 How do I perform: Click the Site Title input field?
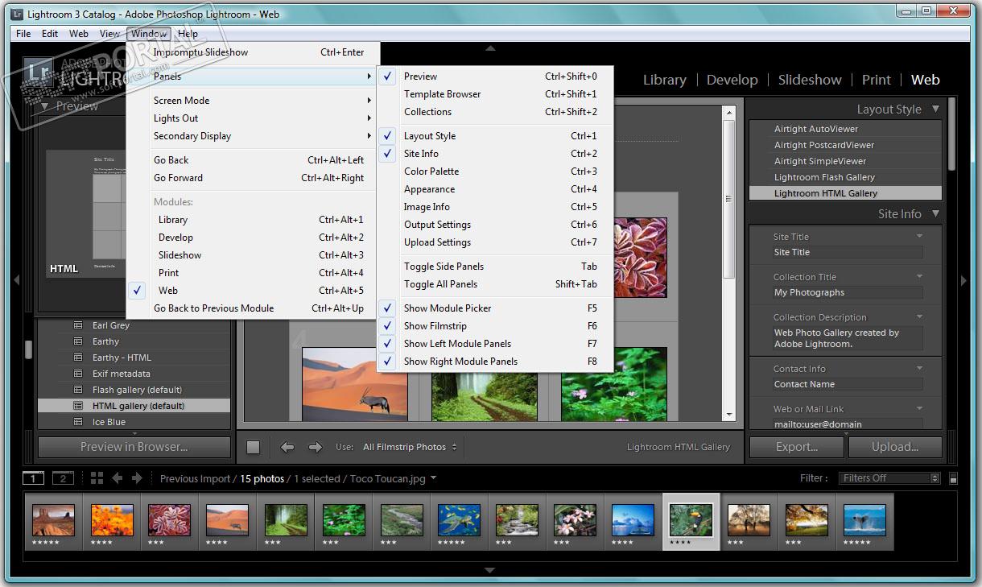(847, 252)
